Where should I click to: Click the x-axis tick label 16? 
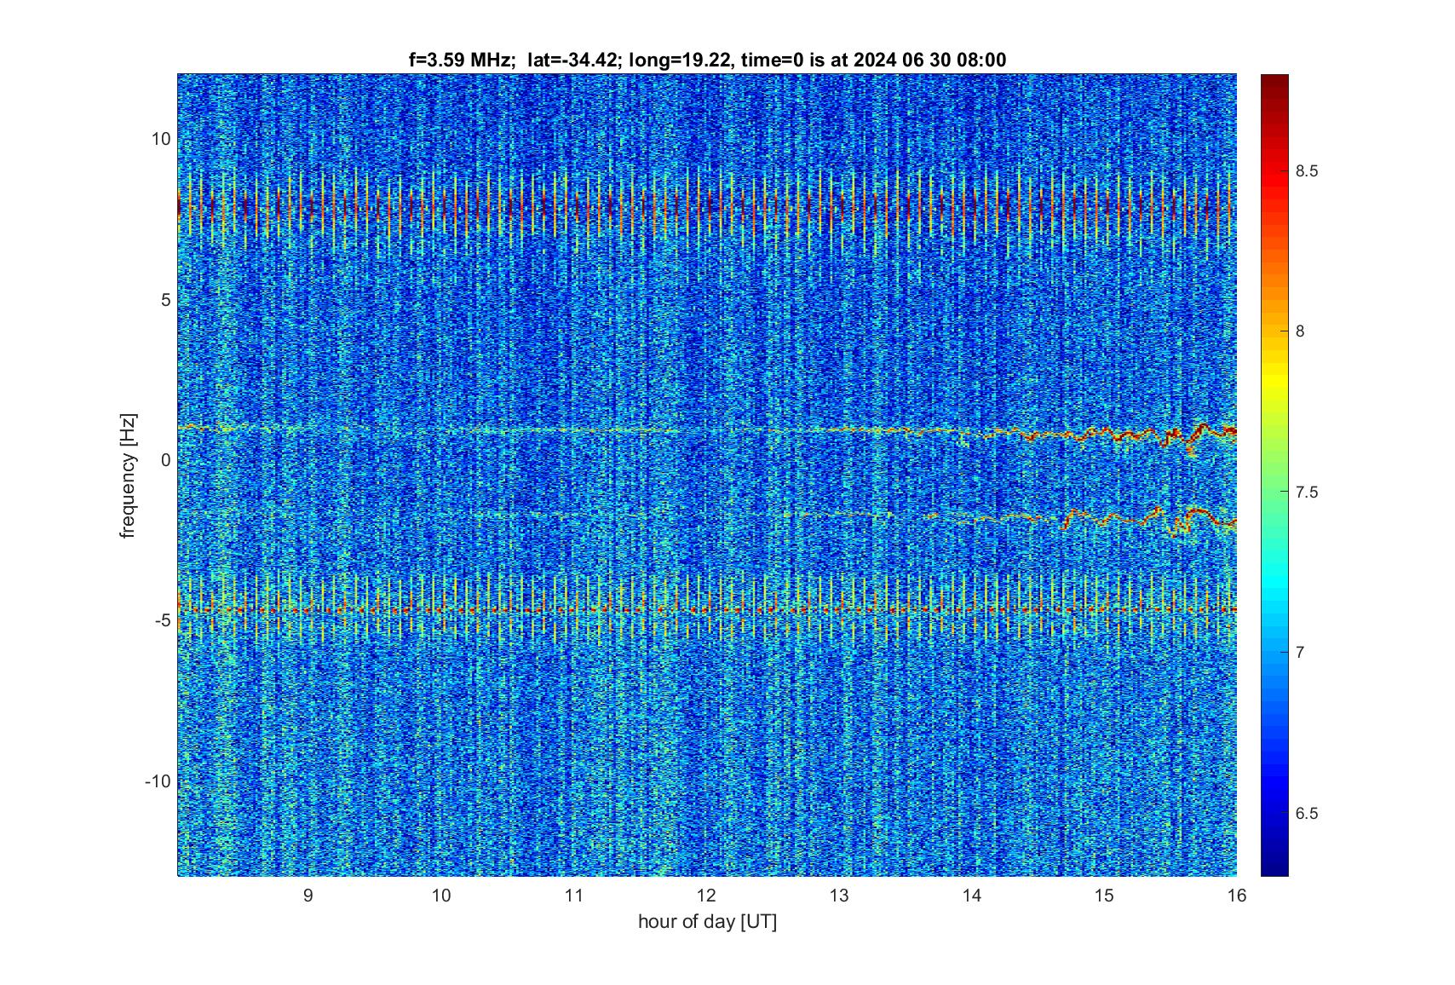pyautogui.click(x=1236, y=896)
